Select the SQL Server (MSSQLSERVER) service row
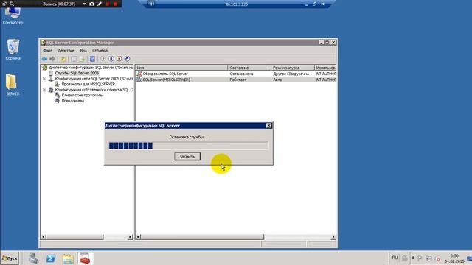The image size is (472, 265). (x=236, y=79)
